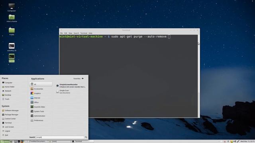Switch to Terminal taskbar window button
This screenshot has height=143, width=255.
coord(82,141)
